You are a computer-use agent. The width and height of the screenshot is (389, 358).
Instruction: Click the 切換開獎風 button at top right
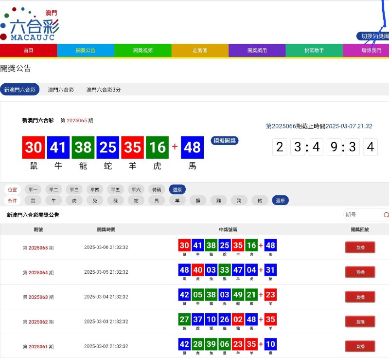tap(373, 36)
